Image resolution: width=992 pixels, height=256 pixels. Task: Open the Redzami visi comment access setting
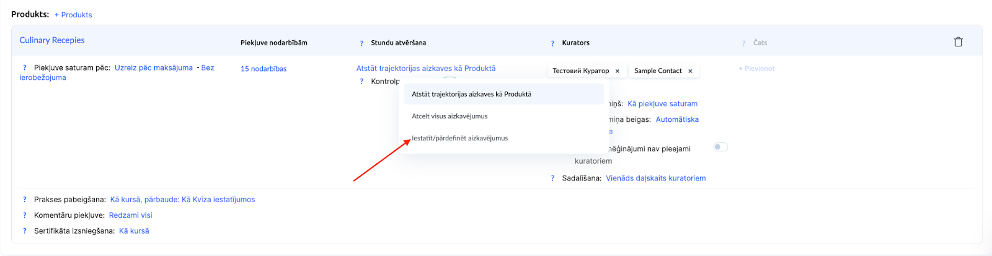coord(130,215)
